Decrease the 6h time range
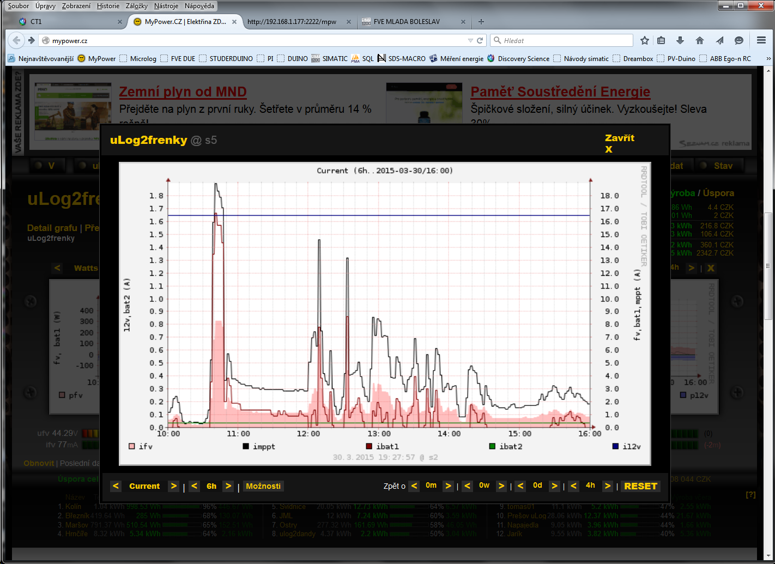Screen dimensions: 775x564 (195, 486)
